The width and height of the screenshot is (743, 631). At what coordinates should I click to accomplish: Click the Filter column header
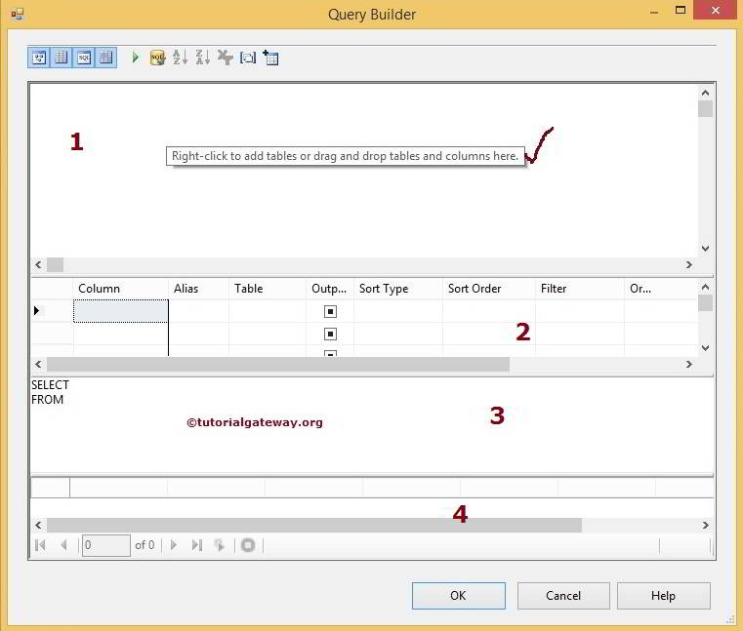click(x=580, y=289)
